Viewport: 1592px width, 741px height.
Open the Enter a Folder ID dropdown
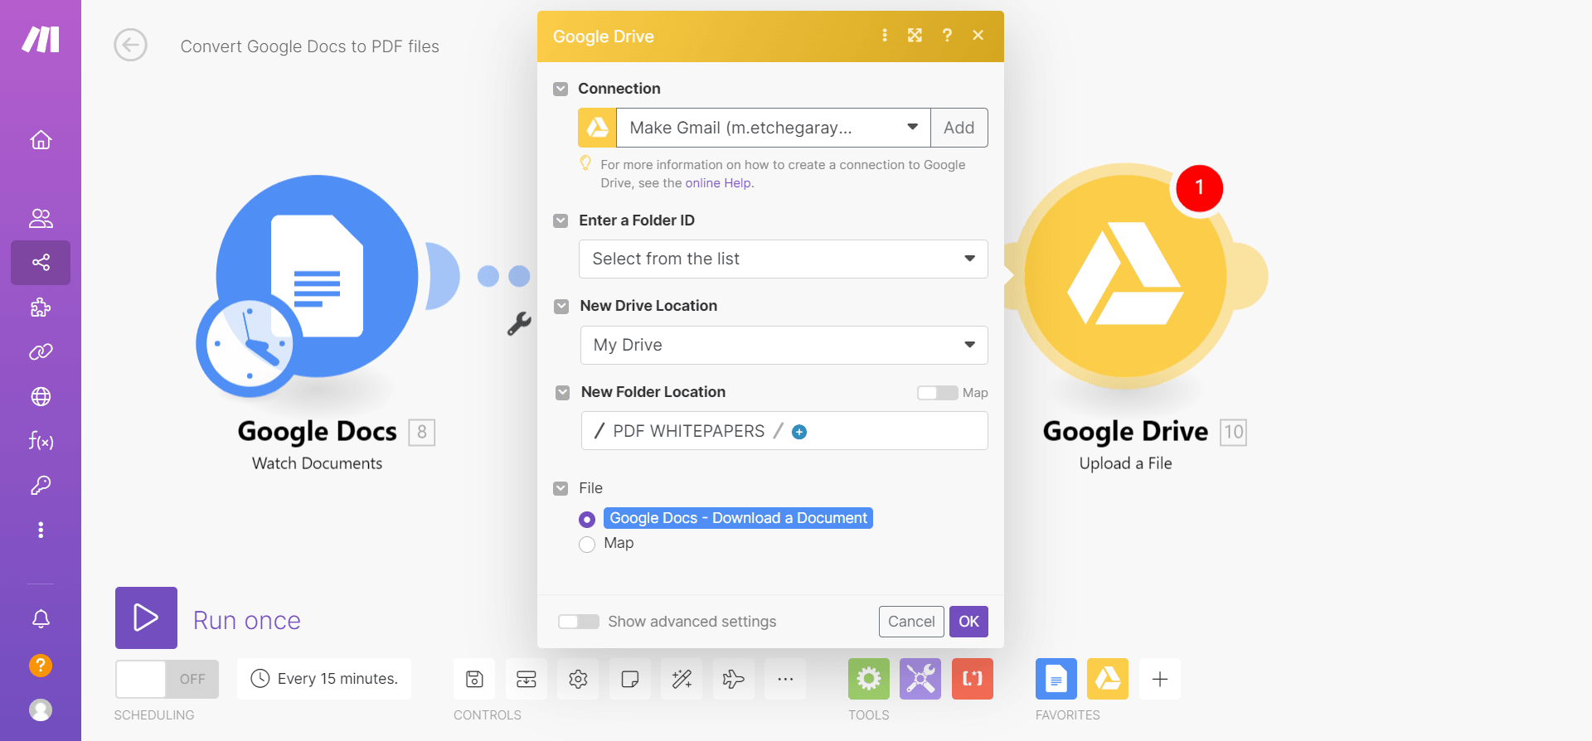click(783, 259)
